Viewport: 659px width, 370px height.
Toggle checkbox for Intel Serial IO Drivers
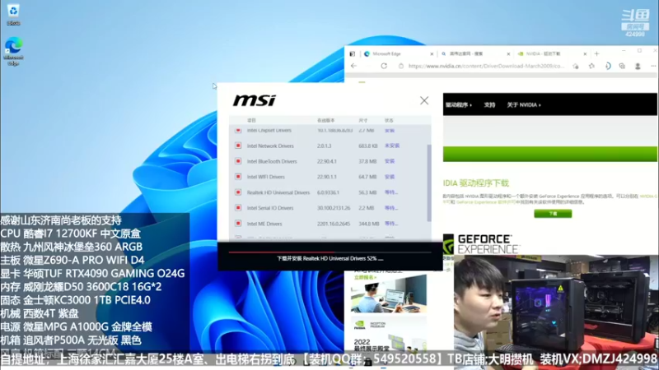[238, 208]
